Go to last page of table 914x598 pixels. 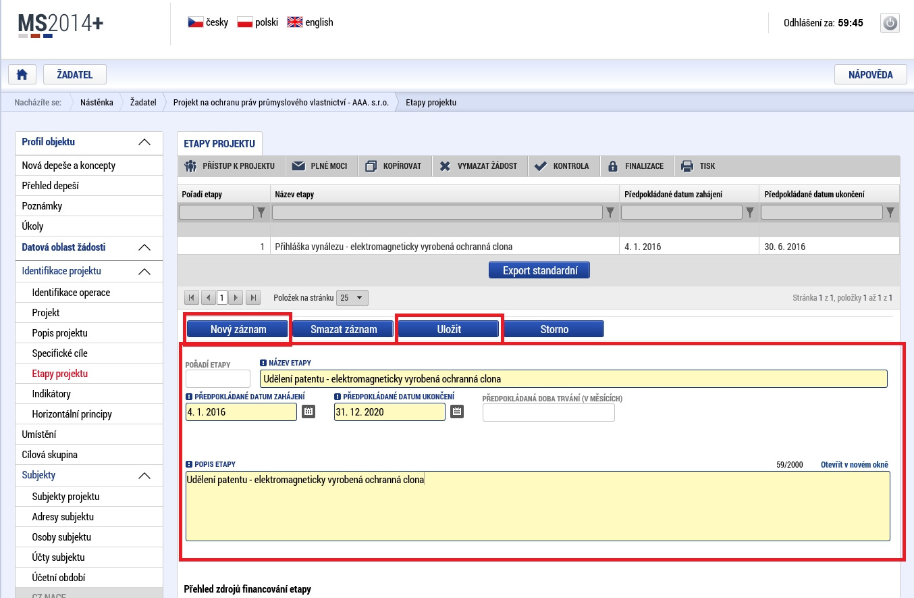tap(253, 297)
